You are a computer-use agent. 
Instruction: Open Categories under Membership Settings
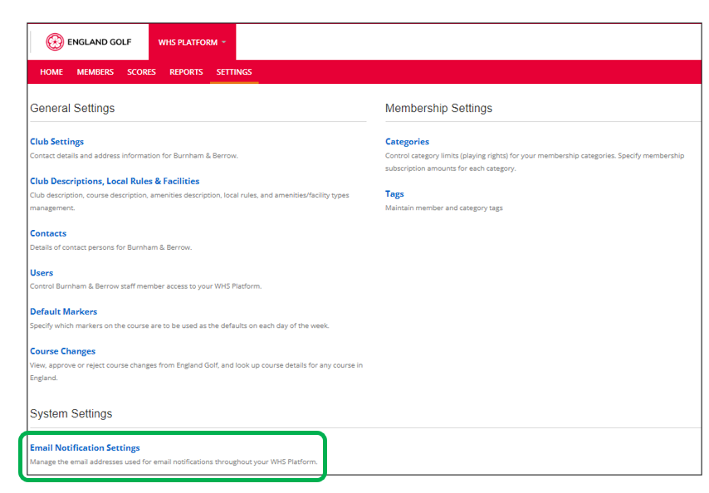[x=407, y=141]
